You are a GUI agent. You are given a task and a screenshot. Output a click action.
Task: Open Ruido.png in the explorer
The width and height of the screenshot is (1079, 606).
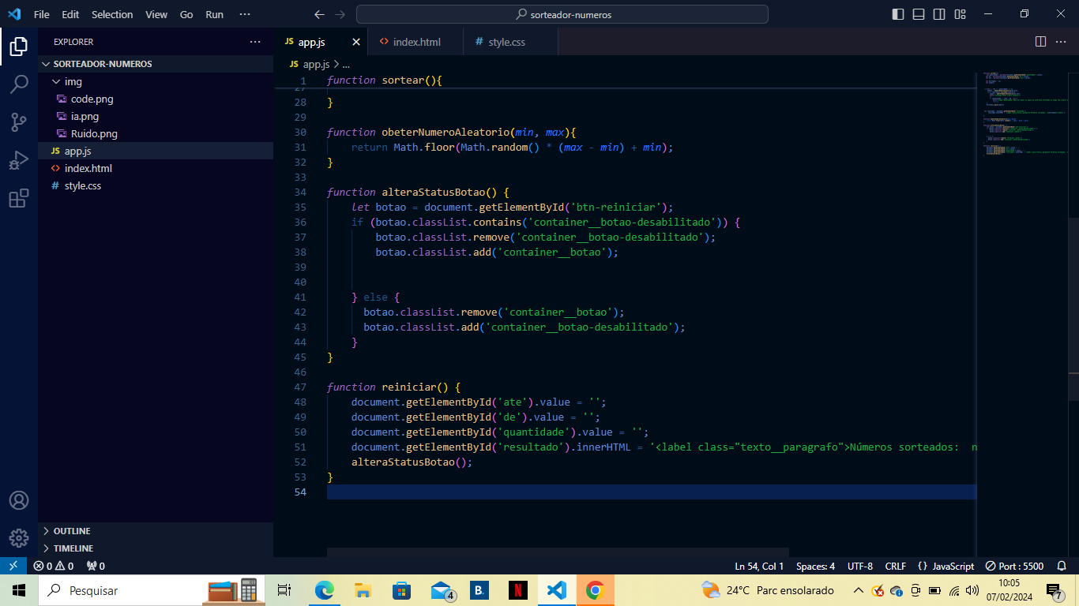[156, 133]
